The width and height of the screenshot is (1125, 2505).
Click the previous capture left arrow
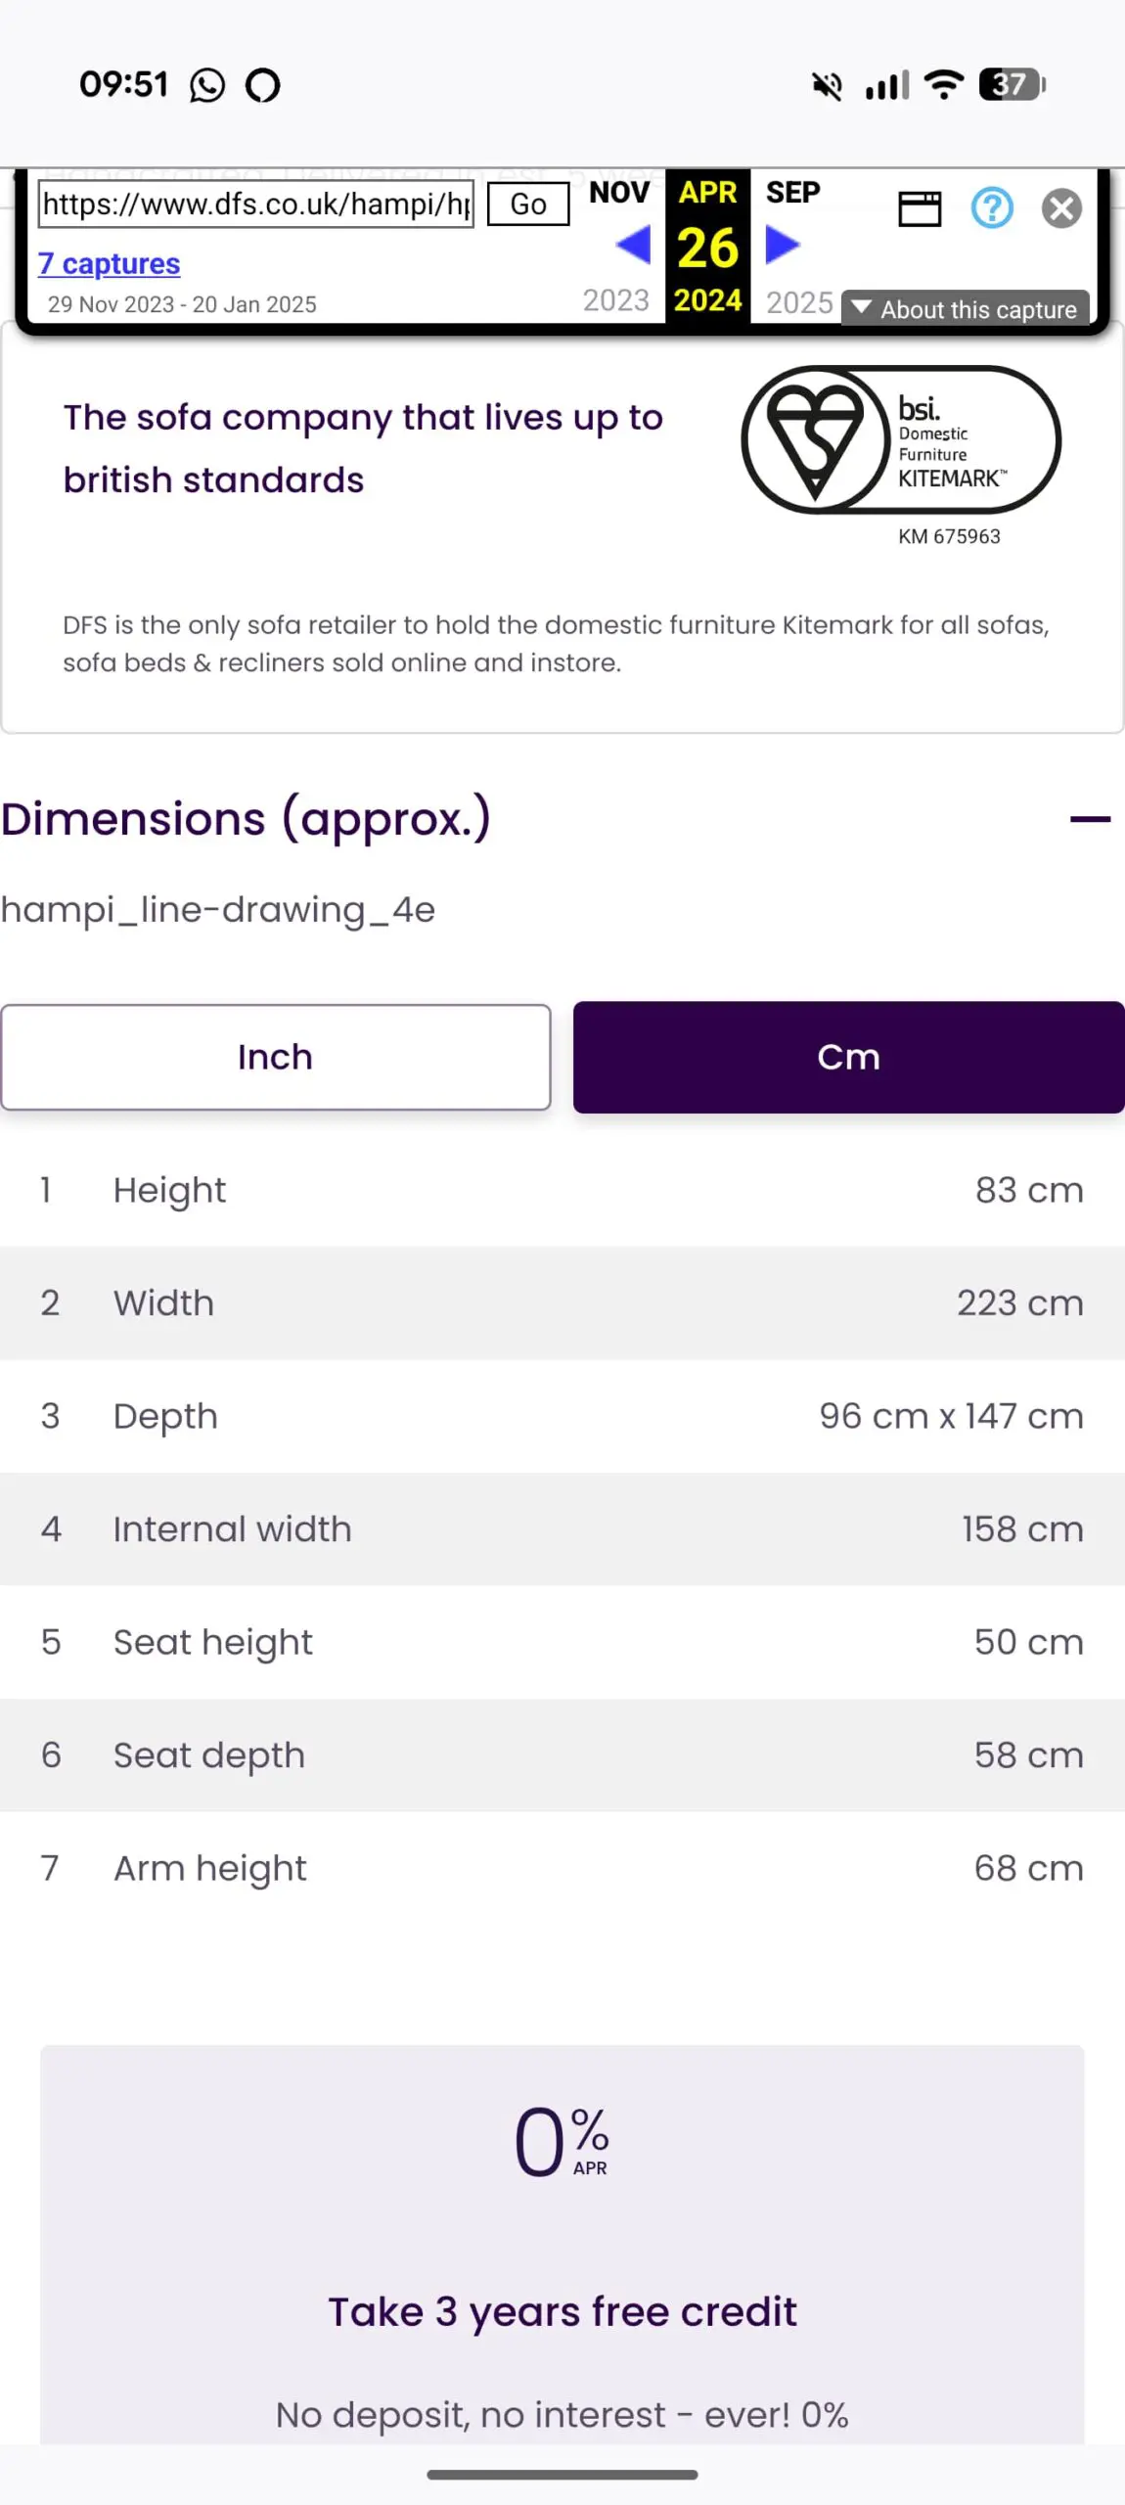click(x=634, y=245)
